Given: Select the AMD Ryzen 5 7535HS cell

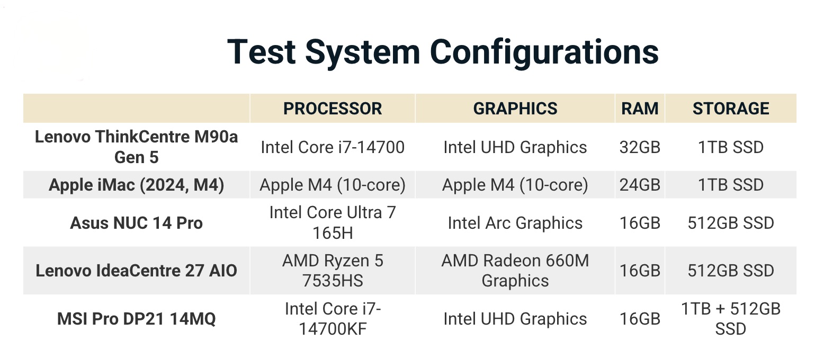Looking at the screenshot, I should point(333,271).
